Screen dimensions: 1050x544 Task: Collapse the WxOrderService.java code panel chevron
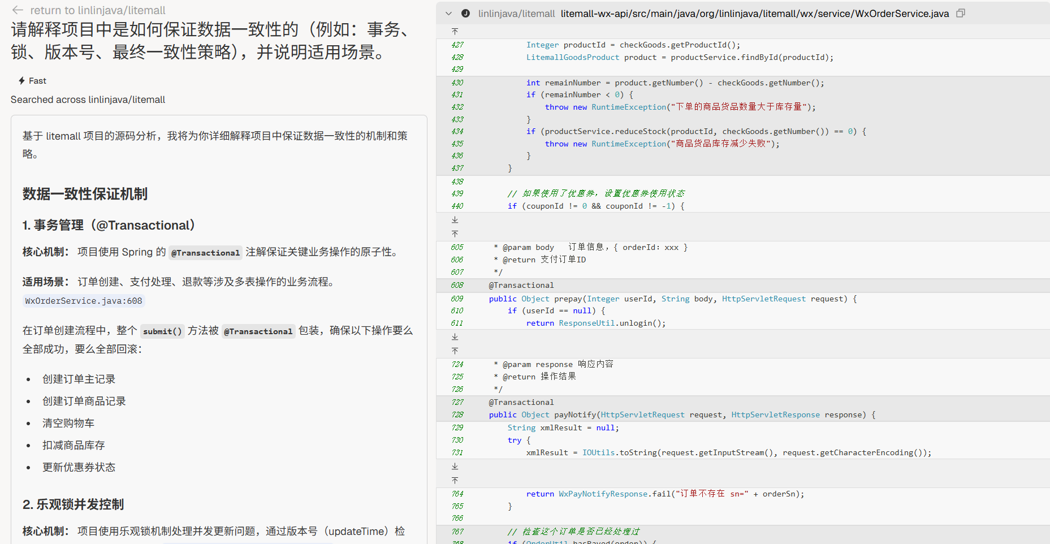point(449,14)
